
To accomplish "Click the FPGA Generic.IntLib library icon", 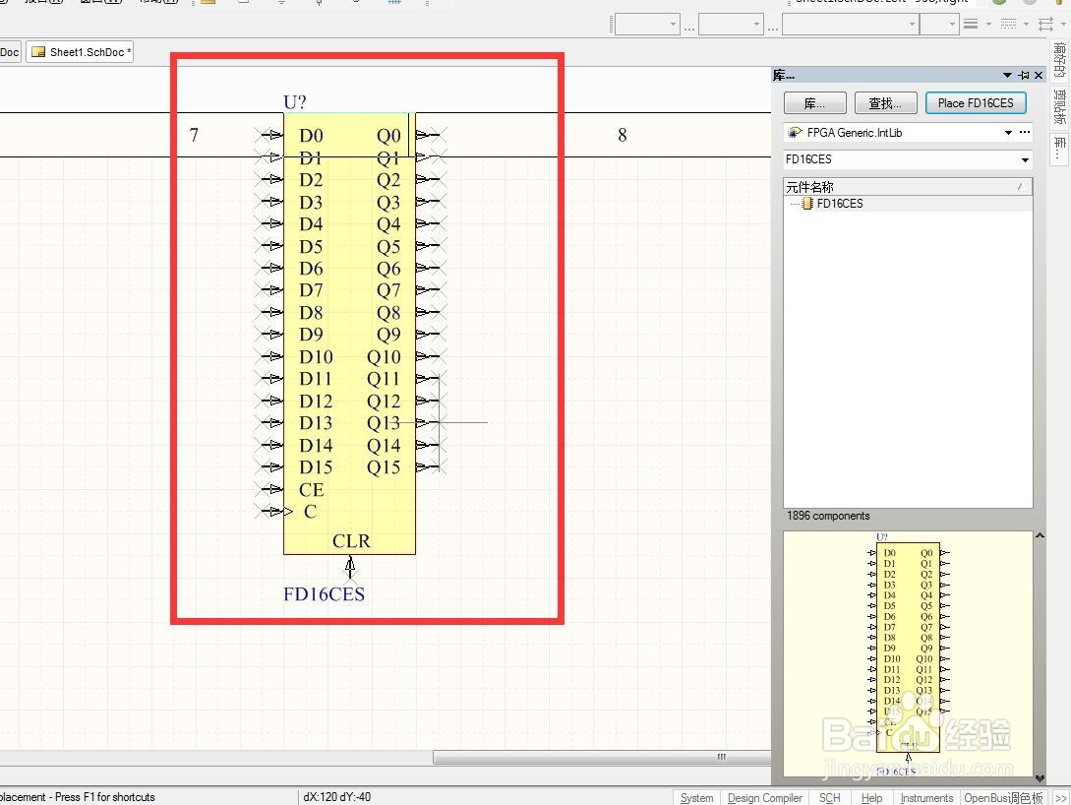I will [795, 133].
